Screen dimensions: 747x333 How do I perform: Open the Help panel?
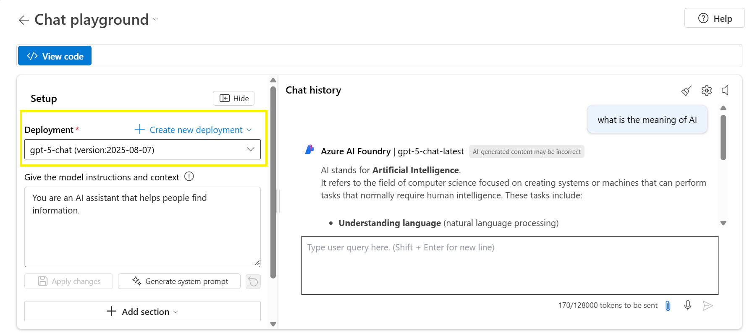[714, 18]
